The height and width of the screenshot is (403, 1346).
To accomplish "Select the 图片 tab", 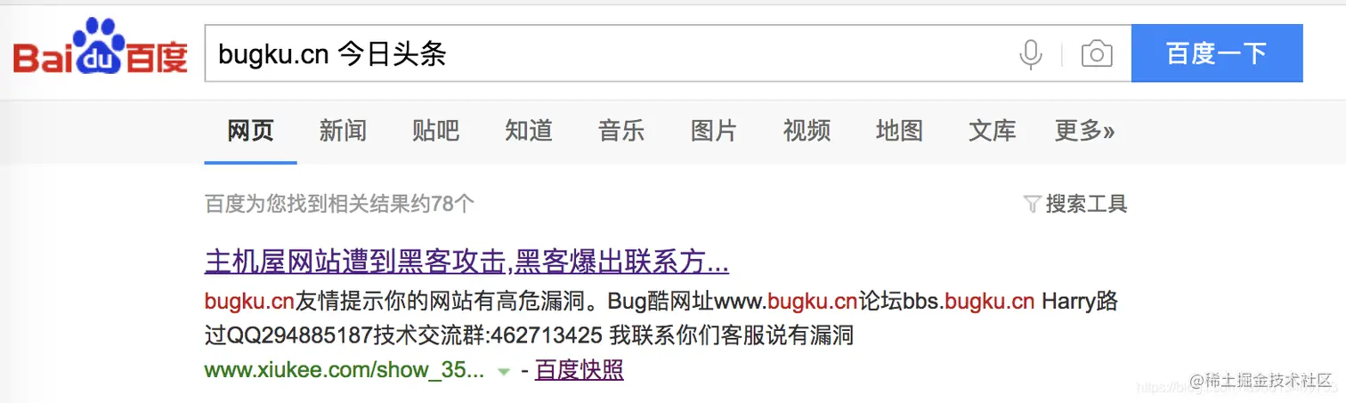I will [714, 132].
